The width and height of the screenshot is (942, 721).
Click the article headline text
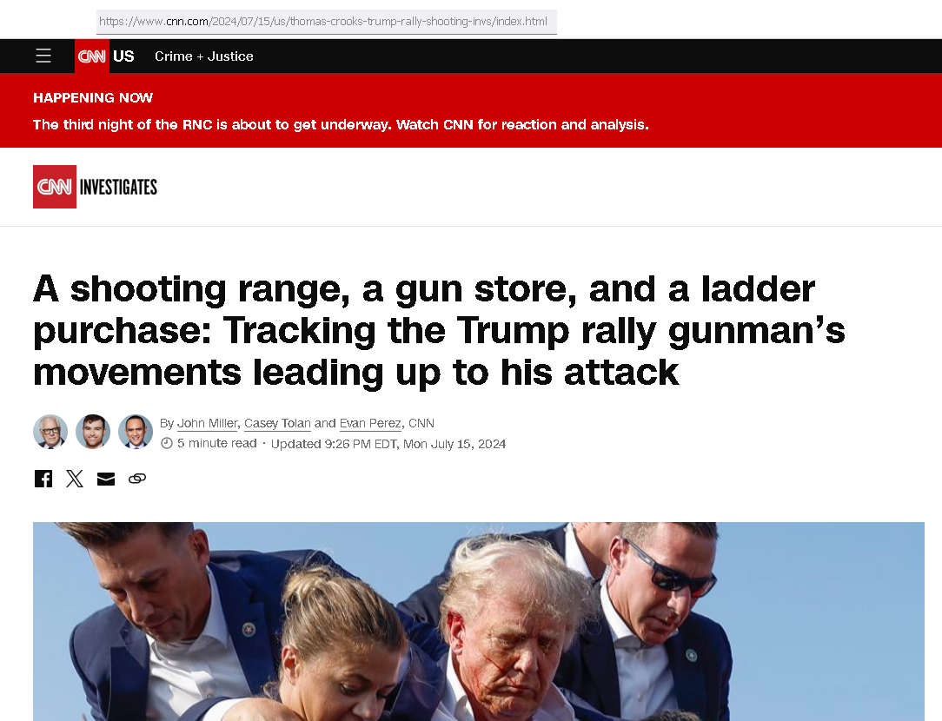coord(439,331)
